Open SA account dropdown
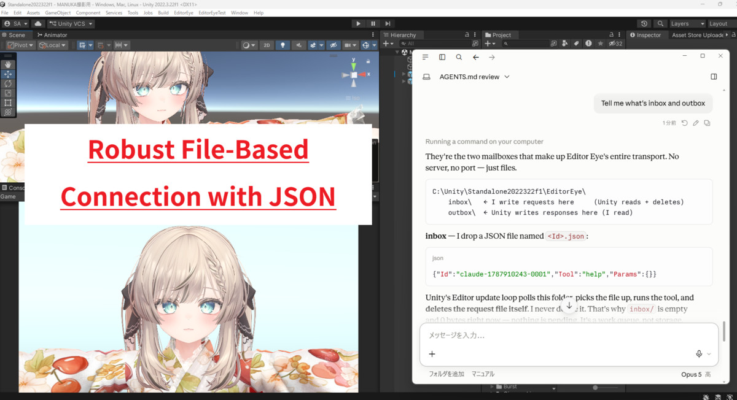737x400 pixels. (15, 23)
